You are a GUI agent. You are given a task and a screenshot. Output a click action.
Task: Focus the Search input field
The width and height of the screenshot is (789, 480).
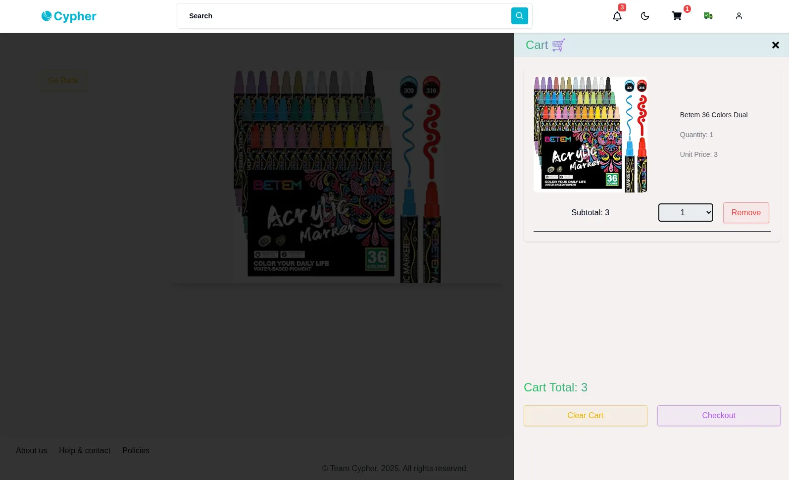(344, 16)
